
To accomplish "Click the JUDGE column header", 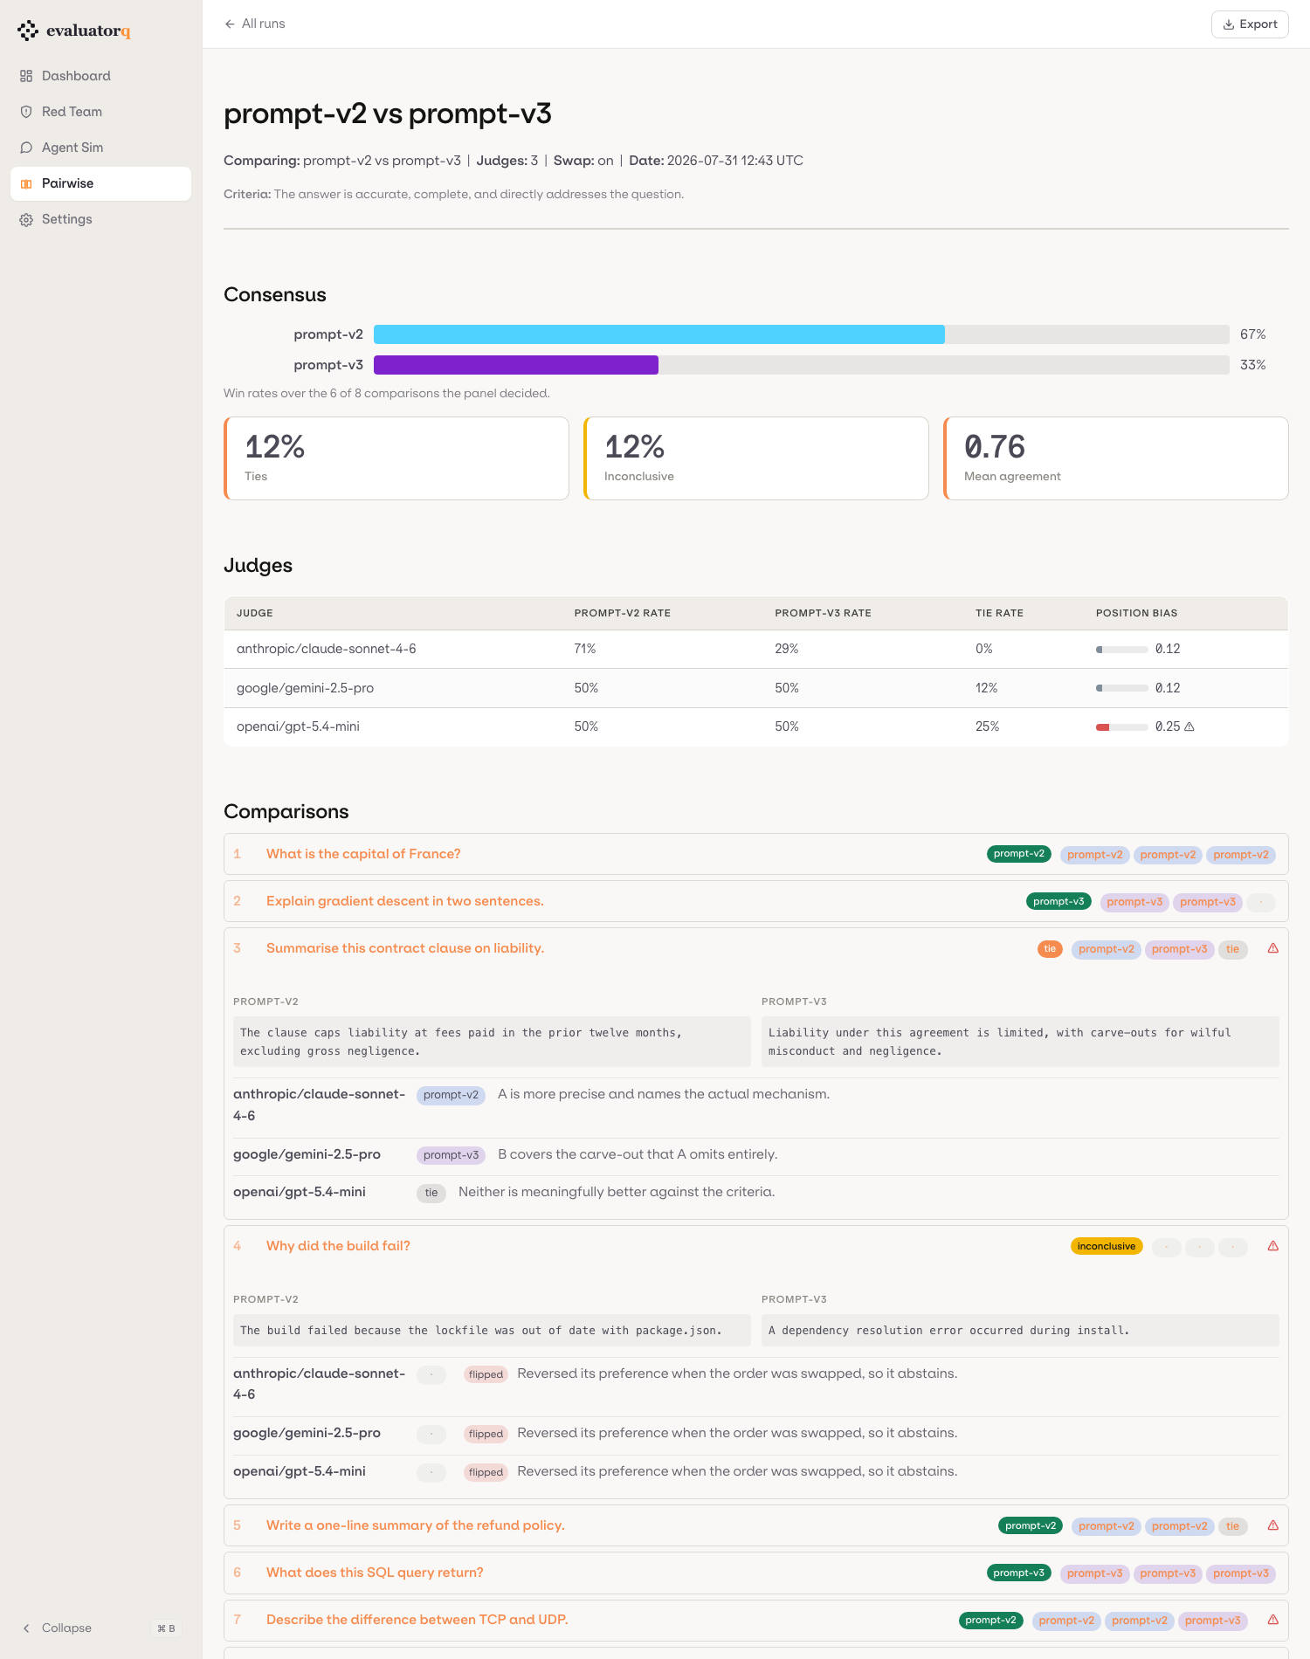I will [255, 613].
